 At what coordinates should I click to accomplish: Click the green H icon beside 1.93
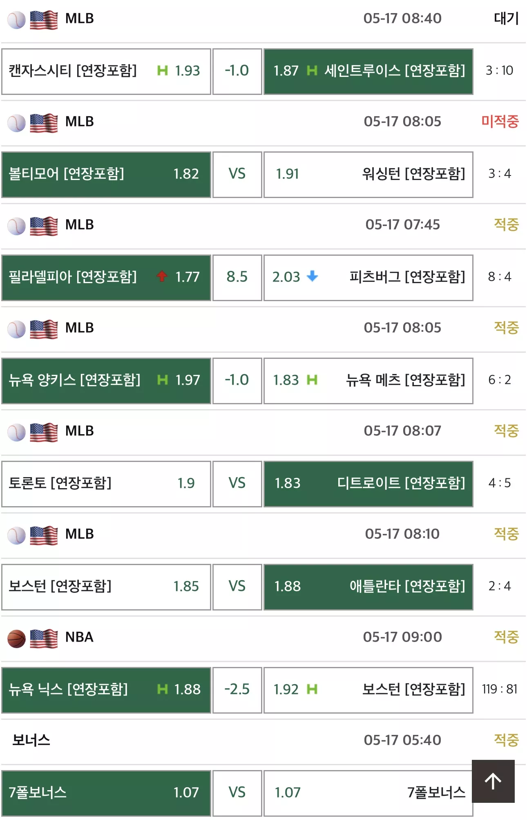(x=163, y=70)
